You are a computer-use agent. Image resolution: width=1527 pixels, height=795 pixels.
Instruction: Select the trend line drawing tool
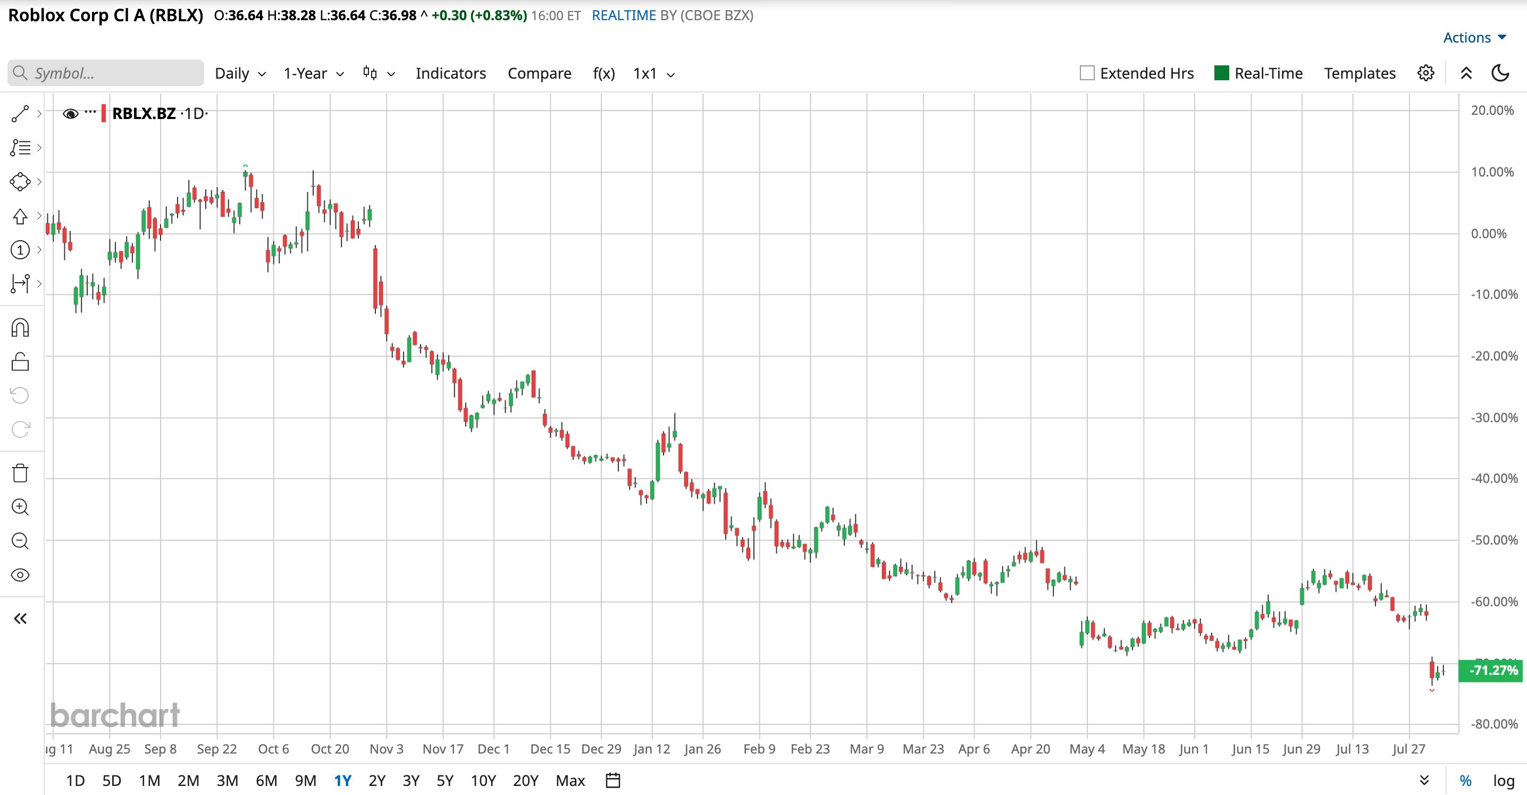click(20, 114)
